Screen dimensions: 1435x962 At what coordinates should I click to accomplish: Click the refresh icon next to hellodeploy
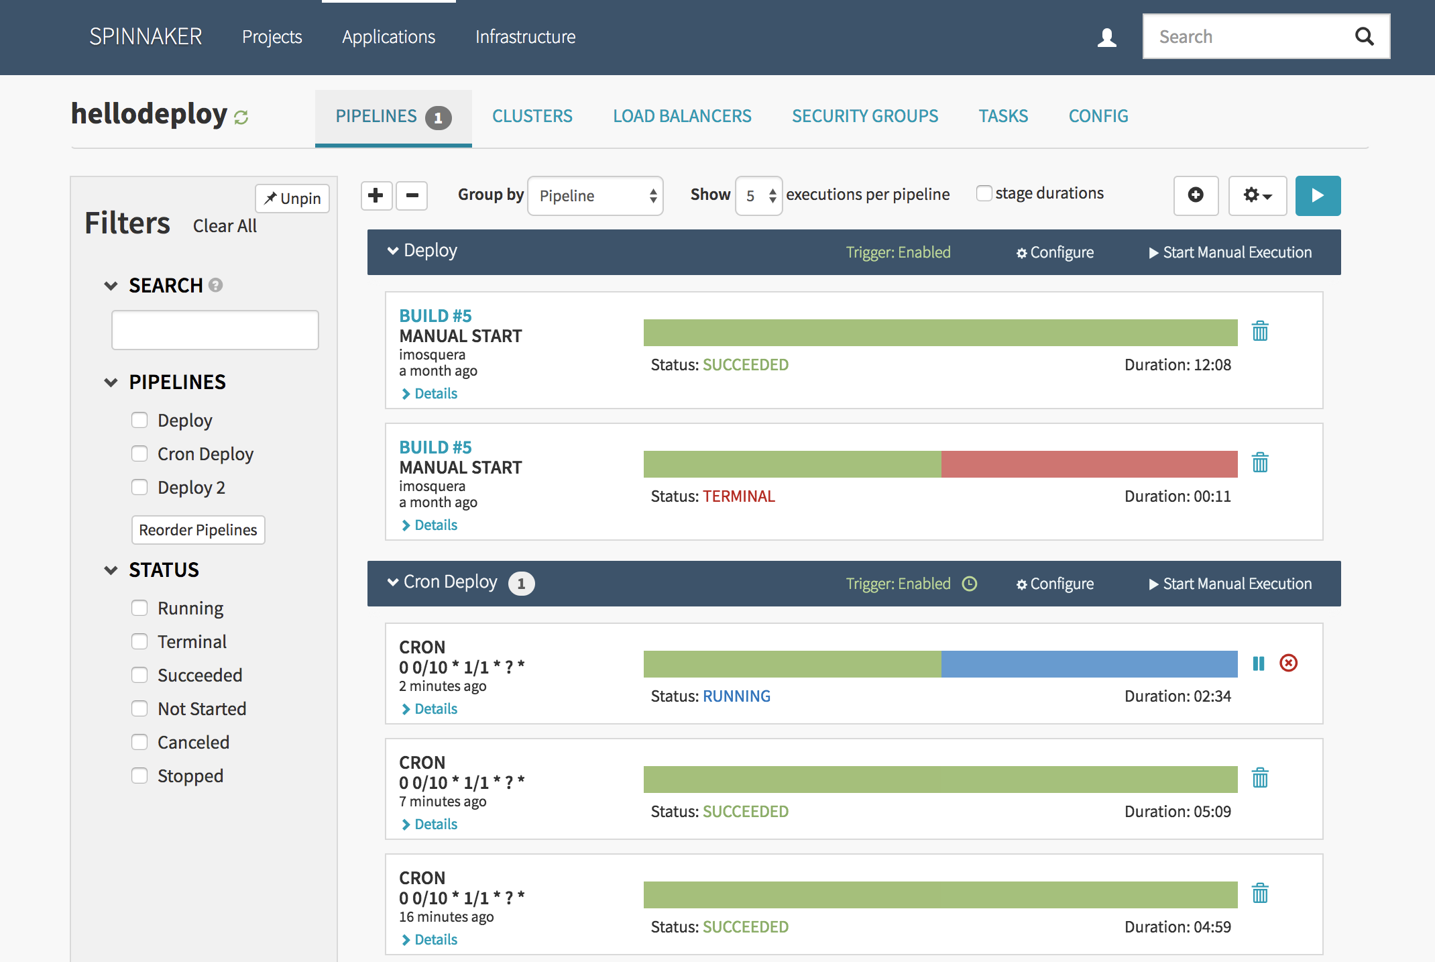tap(241, 117)
